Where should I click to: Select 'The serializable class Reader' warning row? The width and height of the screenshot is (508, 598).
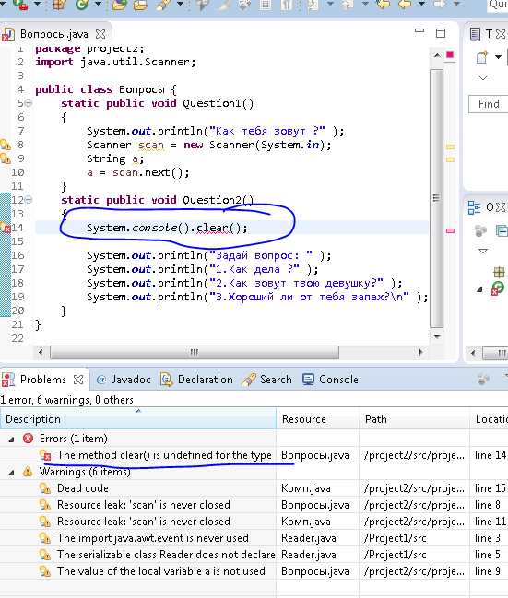tap(254, 555)
